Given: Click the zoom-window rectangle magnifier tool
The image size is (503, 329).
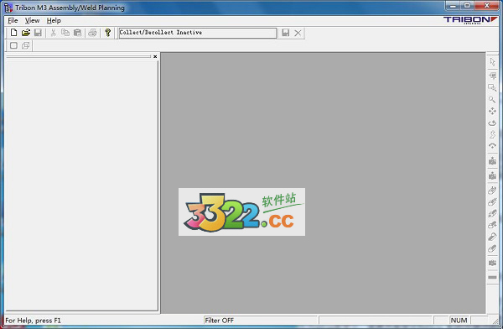Looking at the screenshot, I should 492,87.
